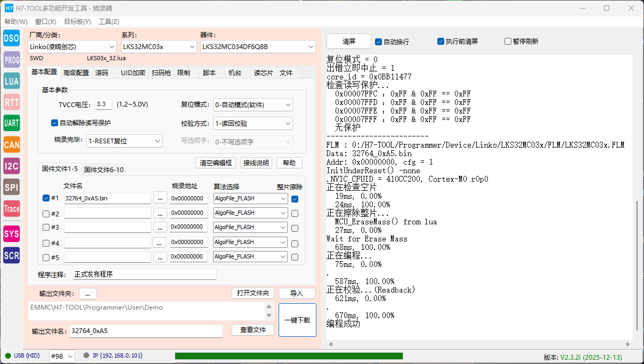
Task: Open the LUA script tool
Action: 11,81
